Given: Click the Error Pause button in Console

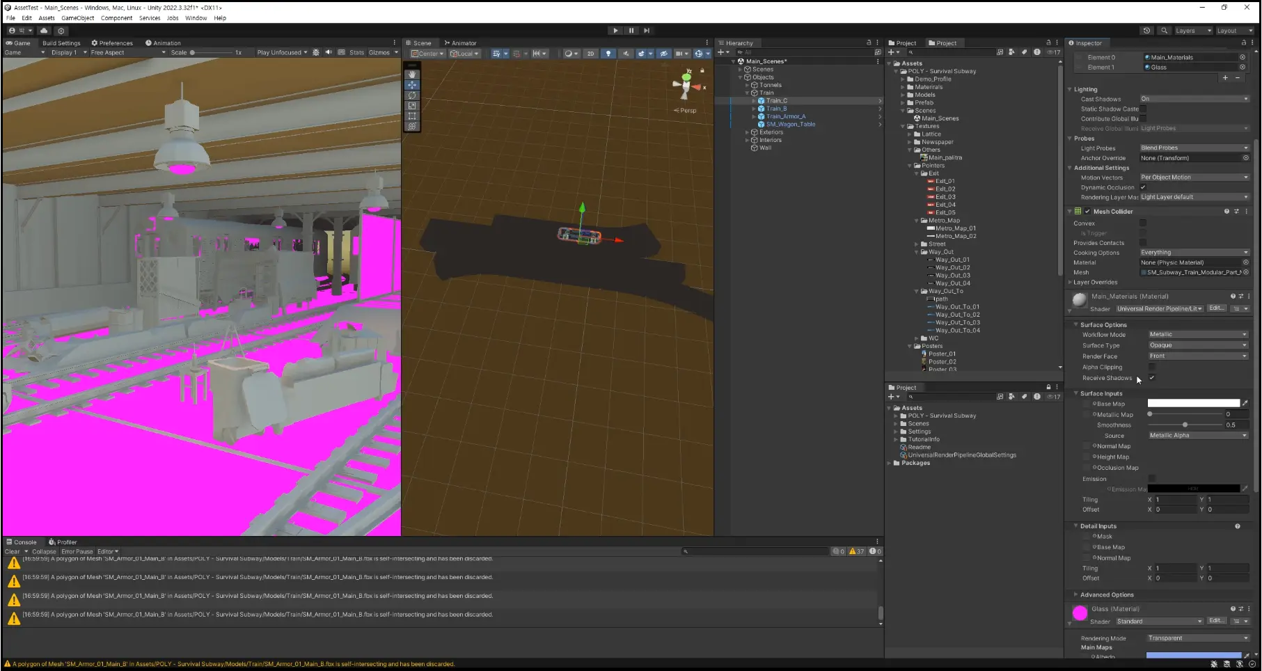Looking at the screenshot, I should coord(77,551).
